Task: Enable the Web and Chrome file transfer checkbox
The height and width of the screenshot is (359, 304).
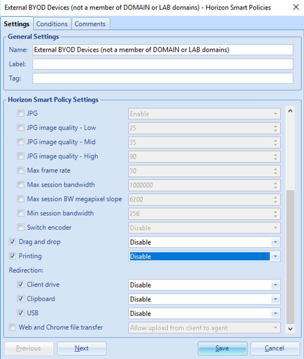Action: (x=12, y=328)
